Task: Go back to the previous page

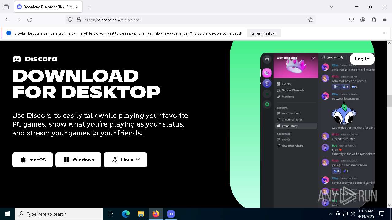Action: [x=7, y=20]
